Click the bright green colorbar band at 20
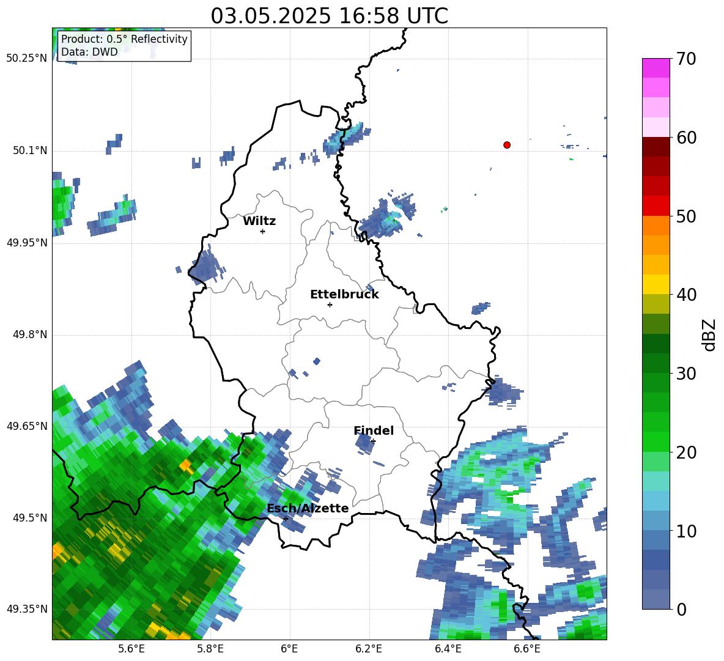Image resolution: width=724 pixels, height=661 pixels. (x=656, y=441)
